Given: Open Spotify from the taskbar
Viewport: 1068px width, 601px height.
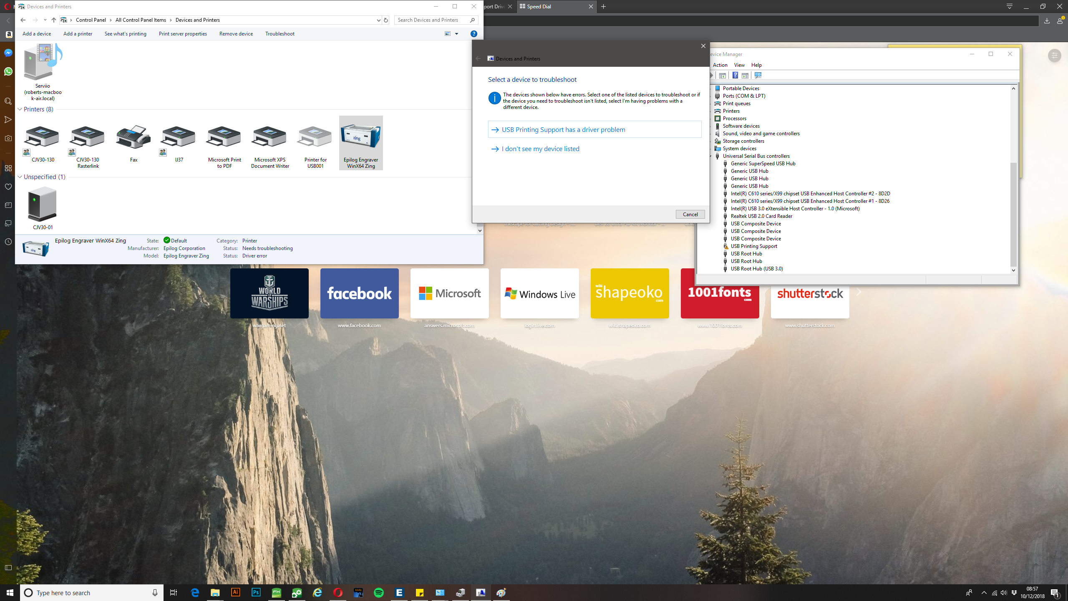Looking at the screenshot, I should click(378, 593).
